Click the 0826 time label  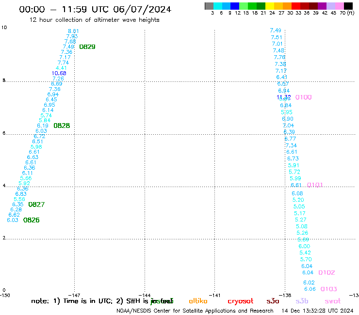[x=32, y=220]
